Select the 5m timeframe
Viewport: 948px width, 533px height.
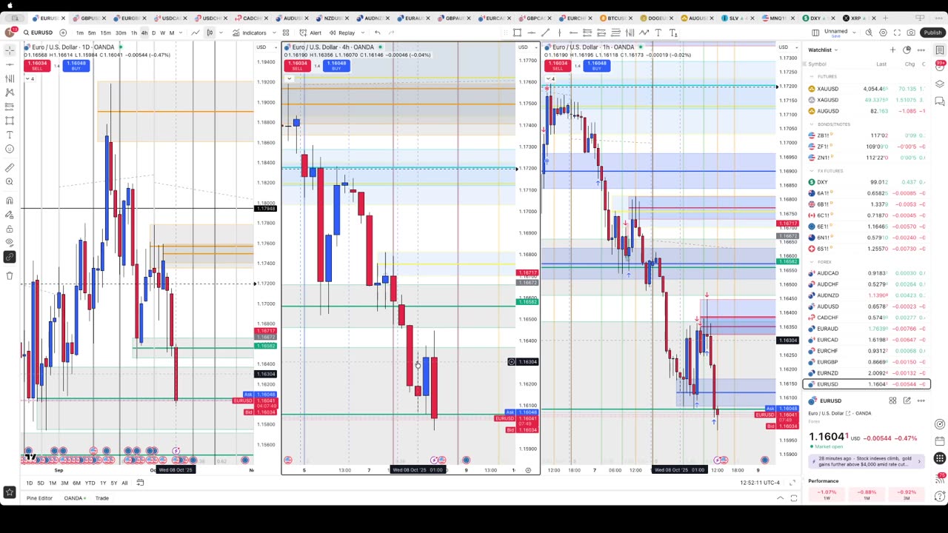92,33
